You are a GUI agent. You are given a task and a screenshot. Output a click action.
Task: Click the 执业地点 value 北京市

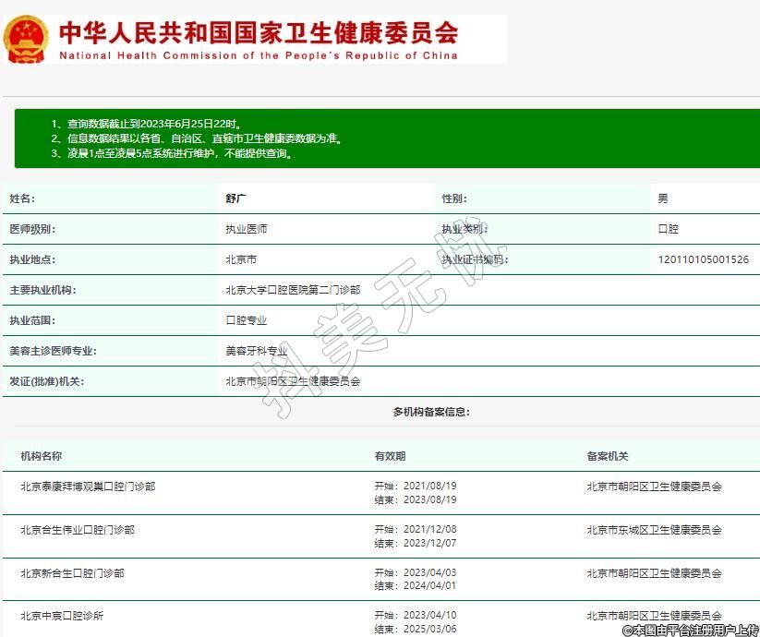[241, 259]
